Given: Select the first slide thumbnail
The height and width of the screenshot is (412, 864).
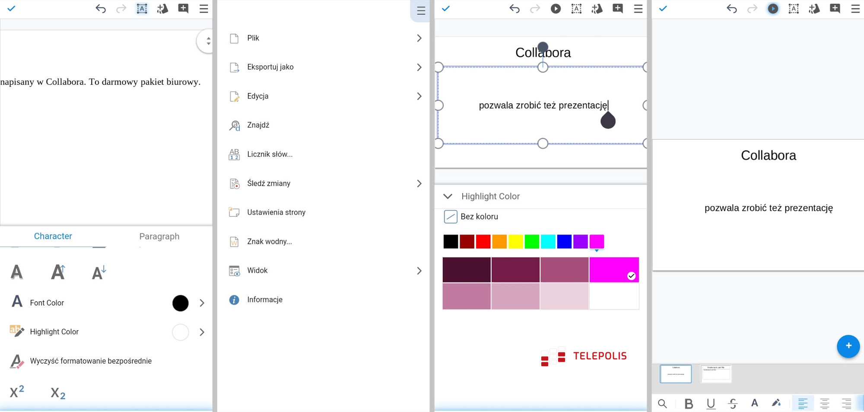Looking at the screenshot, I should (676, 374).
